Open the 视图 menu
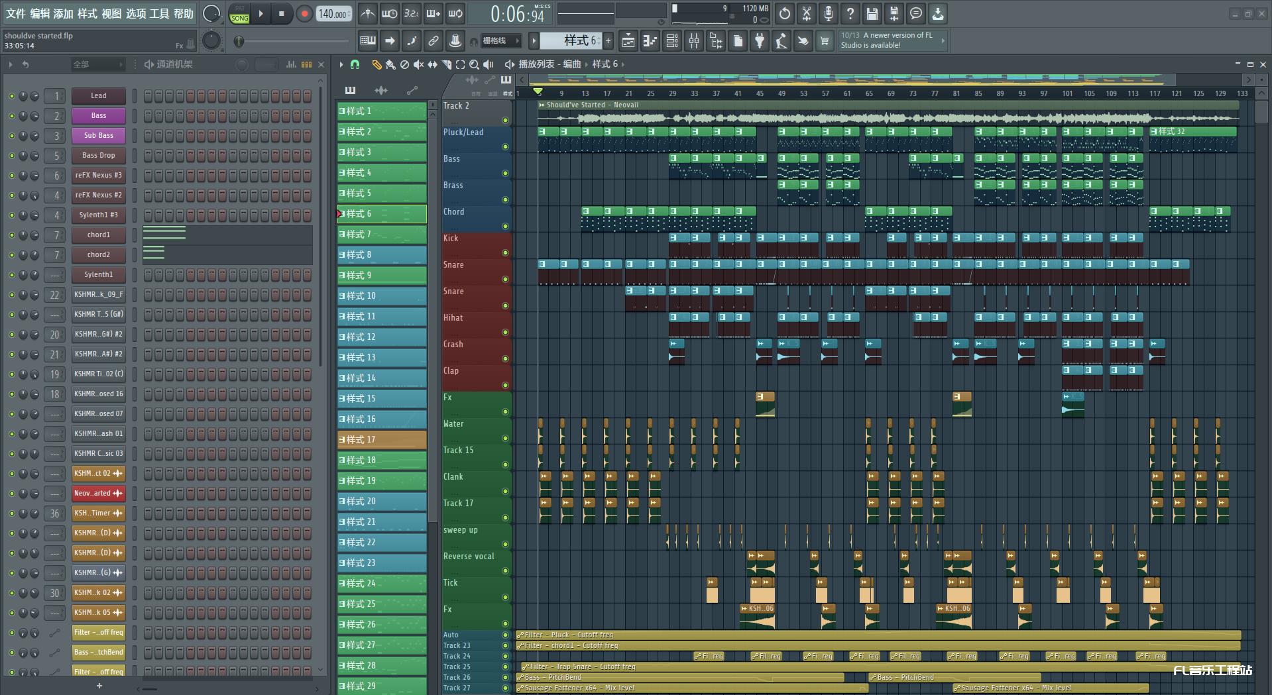The width and height of the screenshot is (1272, 695). coord(111,13)
